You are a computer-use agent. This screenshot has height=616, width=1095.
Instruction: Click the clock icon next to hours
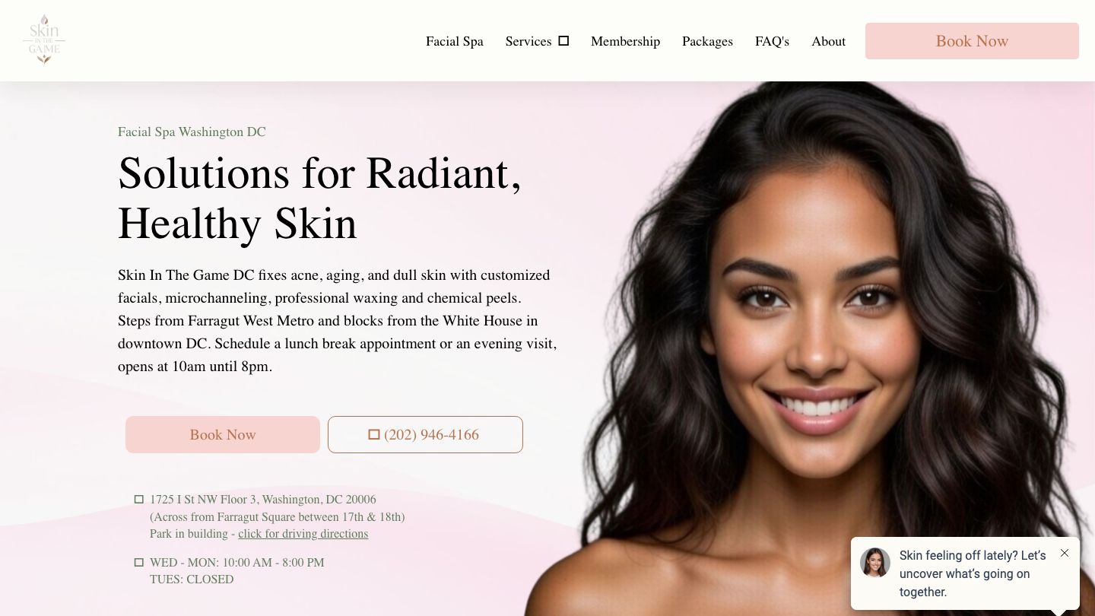(139, 563)
